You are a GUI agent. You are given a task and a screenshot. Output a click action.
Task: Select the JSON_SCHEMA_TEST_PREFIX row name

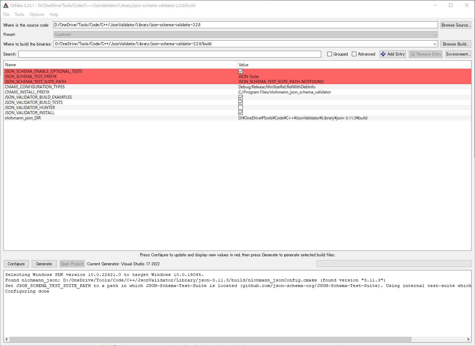[x=31, y=77]
